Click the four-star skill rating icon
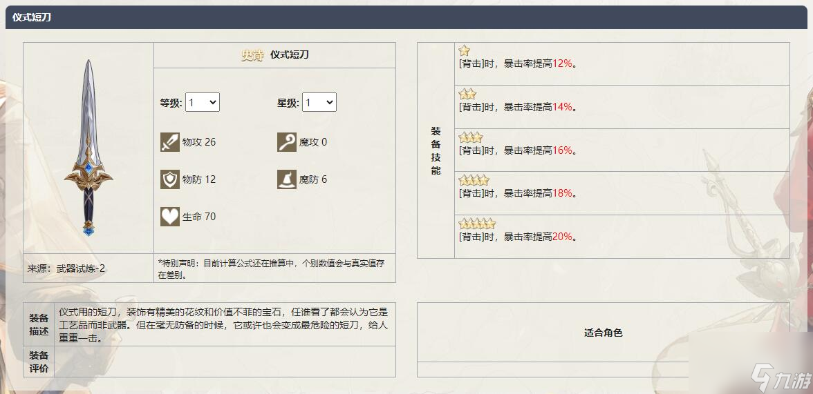Image resolution: width=813 pixels, height=394 pixels. click(474, 181)
